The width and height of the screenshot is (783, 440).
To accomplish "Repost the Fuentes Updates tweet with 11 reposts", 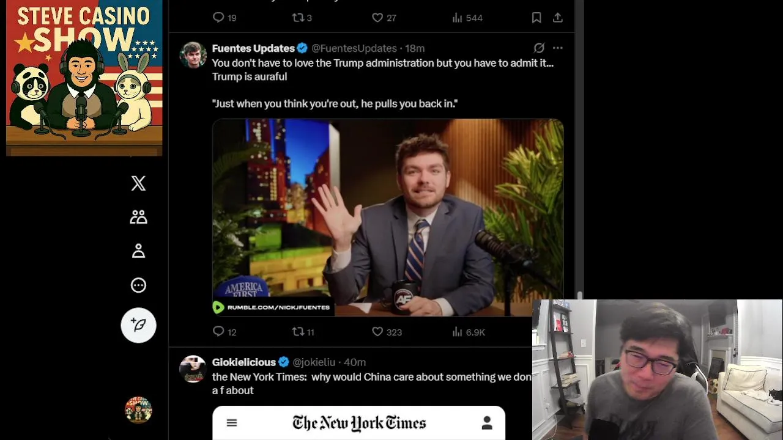I will [x=303, y=332].
